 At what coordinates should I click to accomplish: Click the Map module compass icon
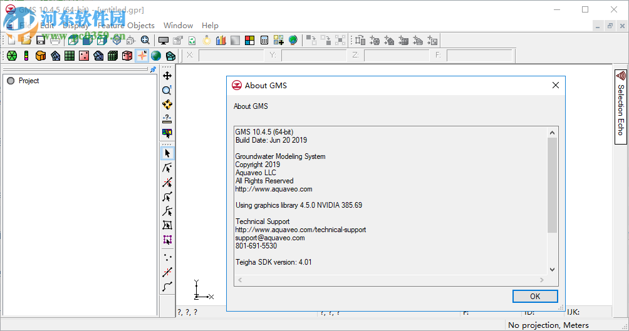142,56
